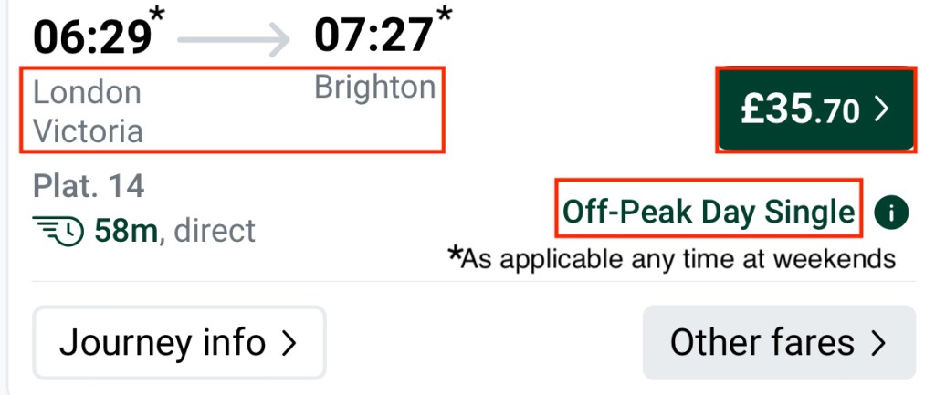
Task: Expand Other fares using its chevron
Action: tap(878, 343)
